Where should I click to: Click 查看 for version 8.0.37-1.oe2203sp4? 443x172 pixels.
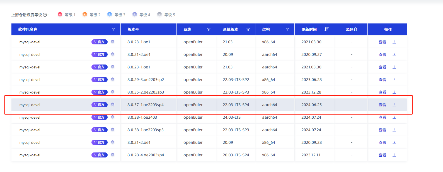click(382, 105)
